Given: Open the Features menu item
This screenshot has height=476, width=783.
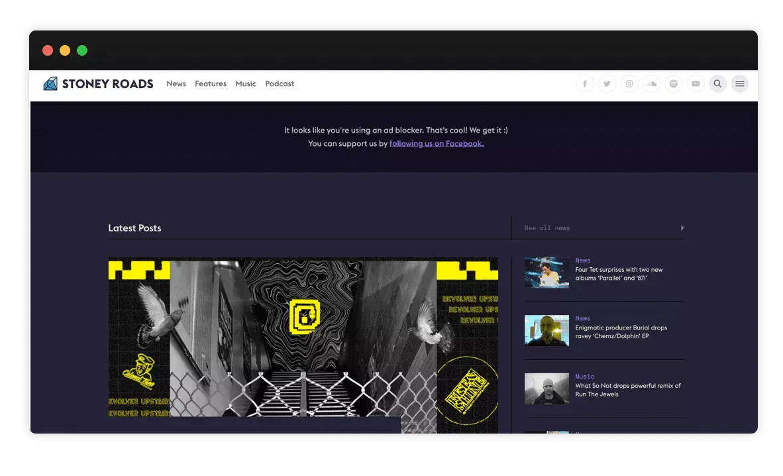Looking at the screenshot, I should (211, 84).
